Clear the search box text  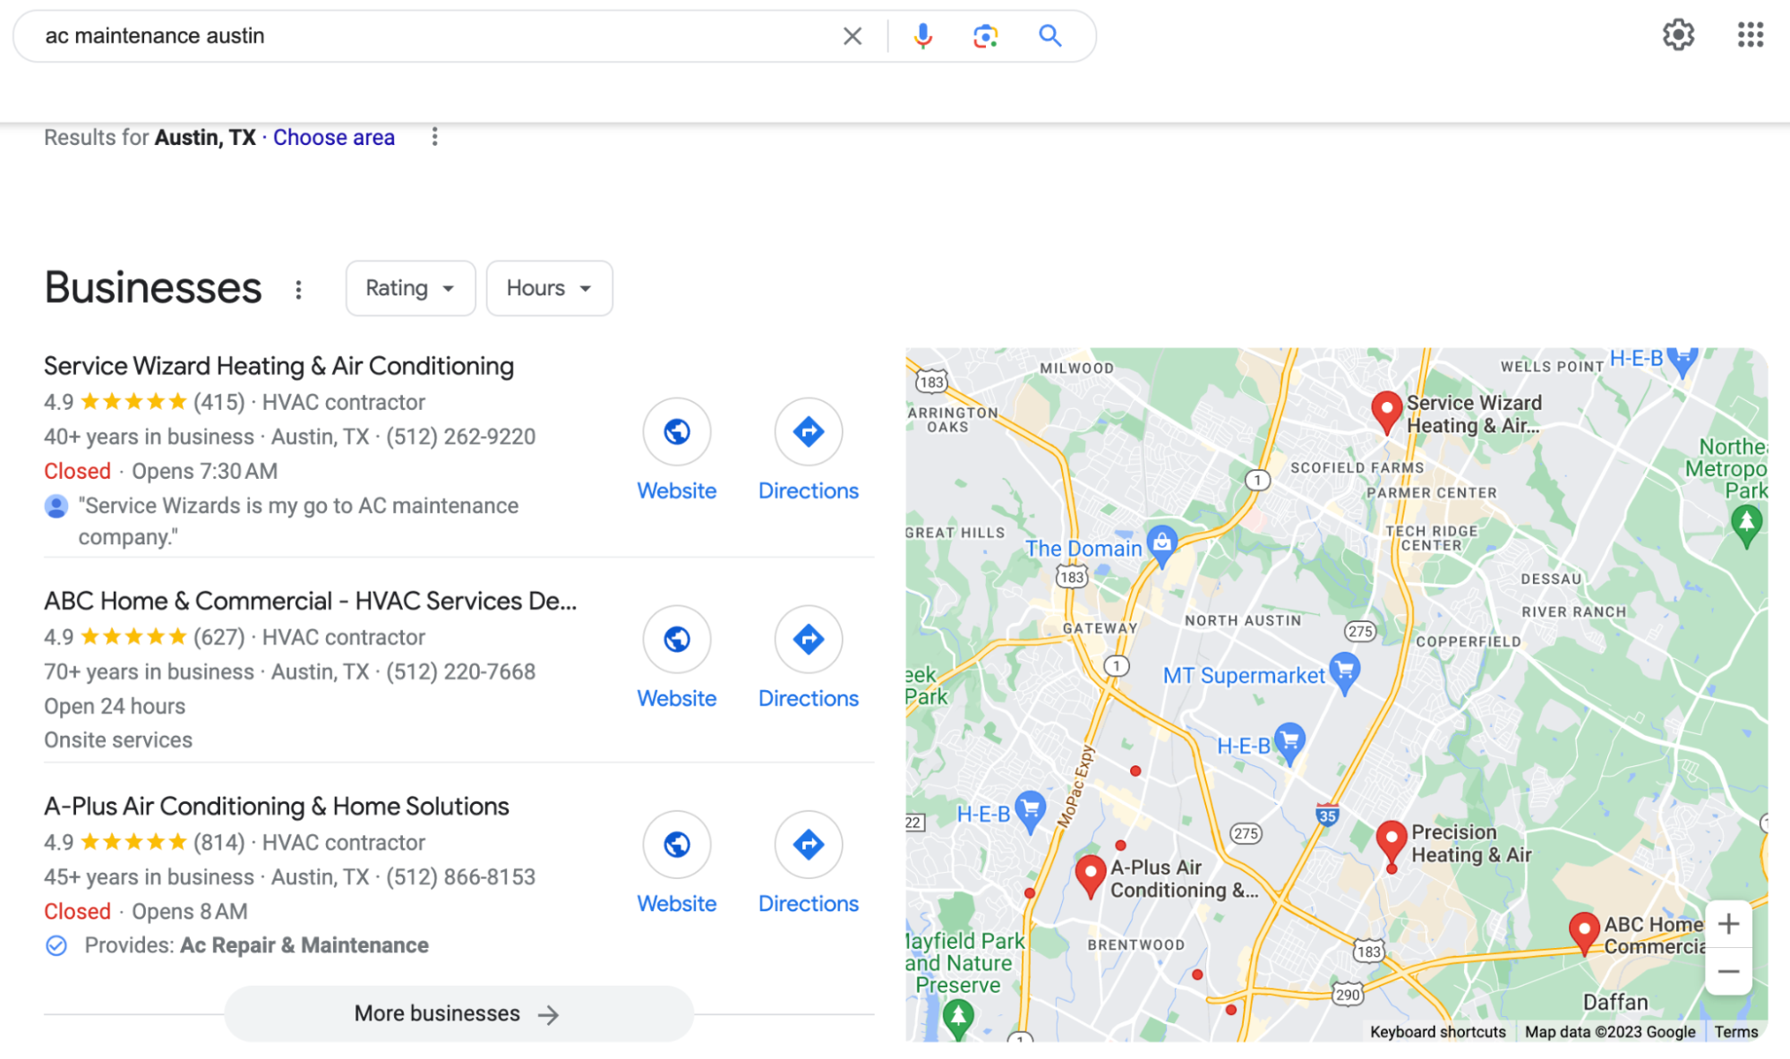852,36
